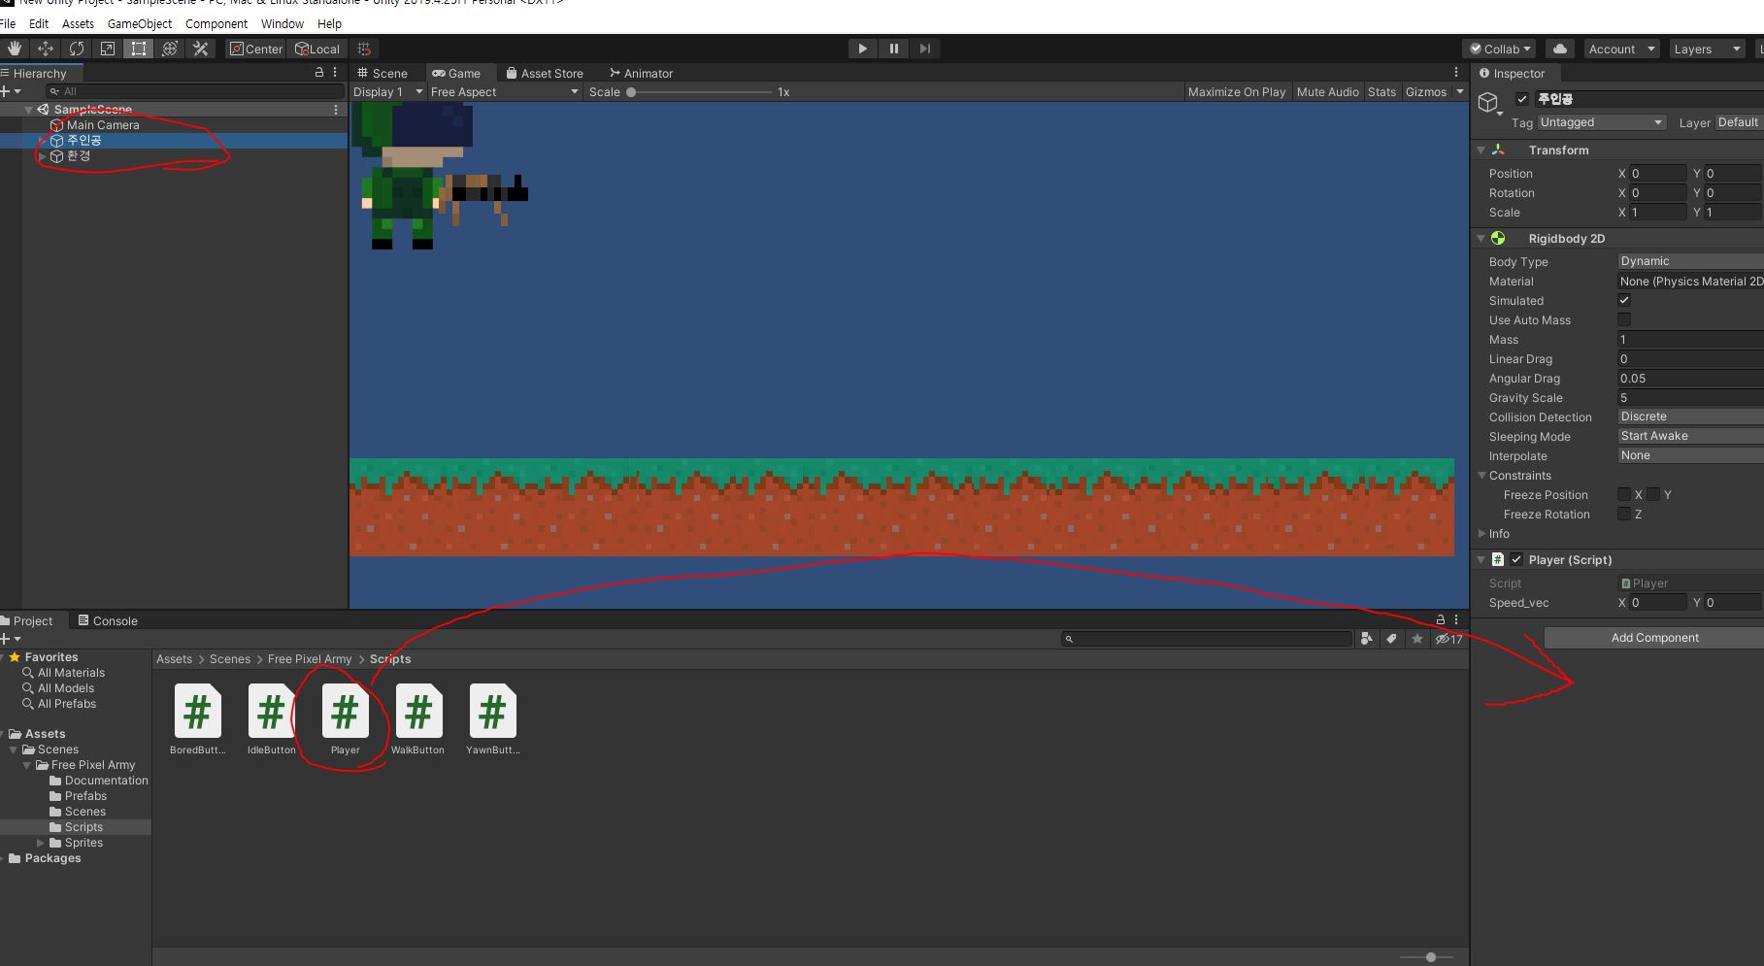Image resolution: width=1764 pixels, height=966 pixels.
Task: Open Interpolate dropdown
Action: pos(1690,455)
